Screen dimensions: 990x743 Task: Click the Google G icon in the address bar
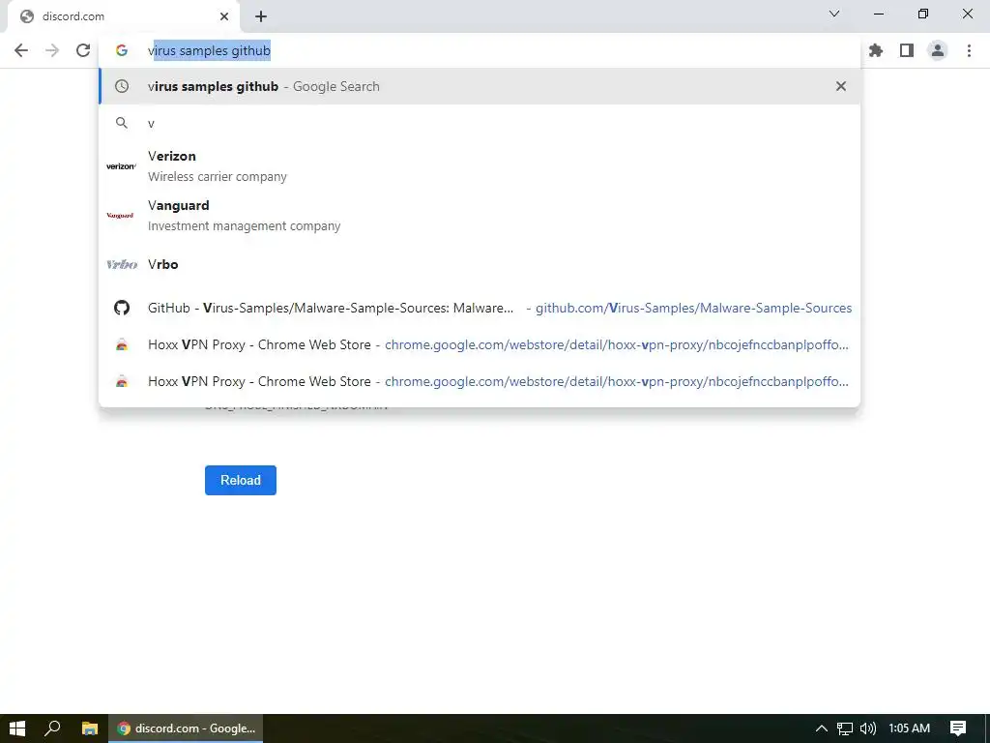pyautogui.click(x=122, y=50)
